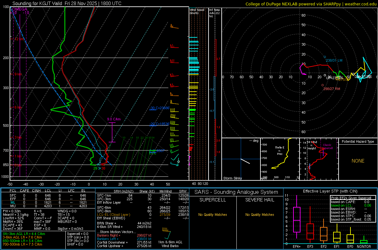Select the 298/27 RM hodograph marker label
This screenshot has width=378, height=250.
point(332,89)
